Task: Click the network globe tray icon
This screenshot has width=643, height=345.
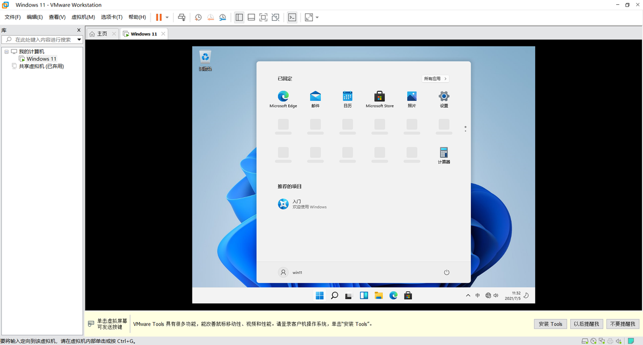Action: click(x=488, y=295)
